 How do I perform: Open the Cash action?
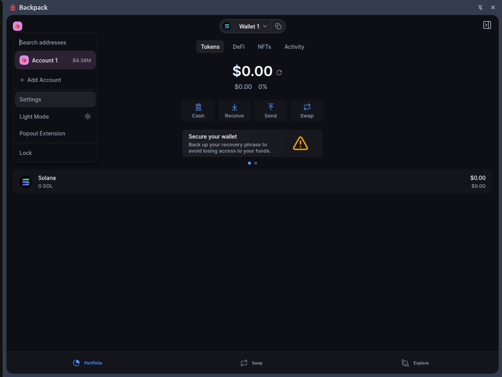tap(198, 111)
